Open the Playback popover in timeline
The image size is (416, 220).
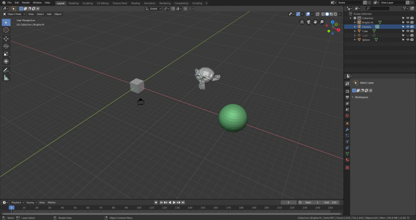(17, 203)
